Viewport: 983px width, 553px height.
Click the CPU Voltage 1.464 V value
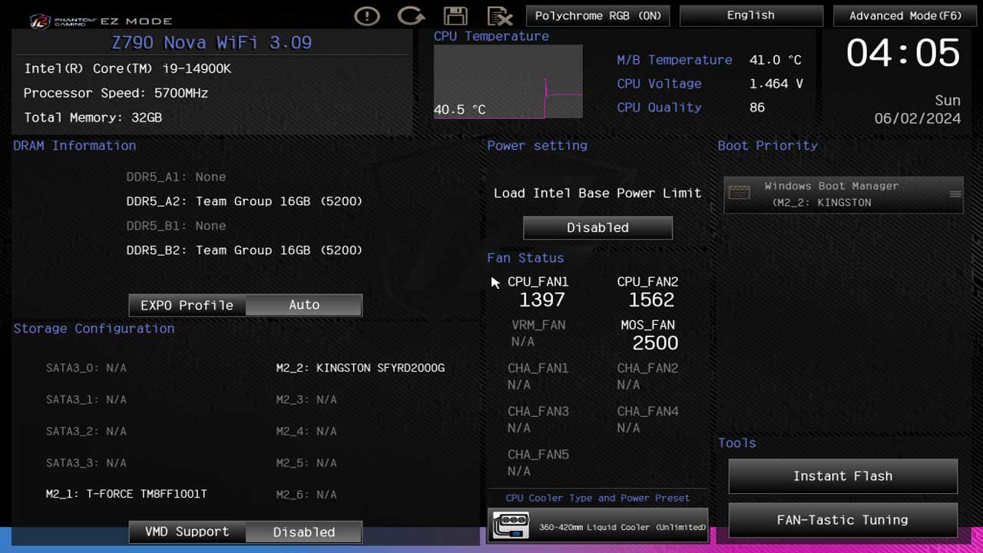click(x=776, y=84)
